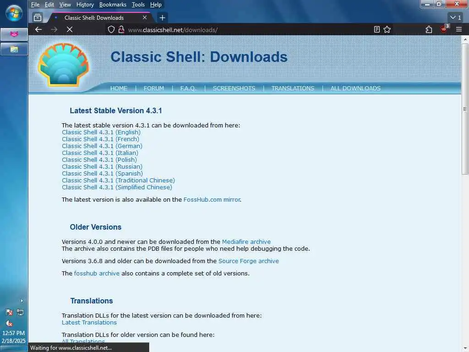This screenshot has height=352, width=469.
Task: Open the pinned browser taskbar icon
Action: click(x=14, y=34)
